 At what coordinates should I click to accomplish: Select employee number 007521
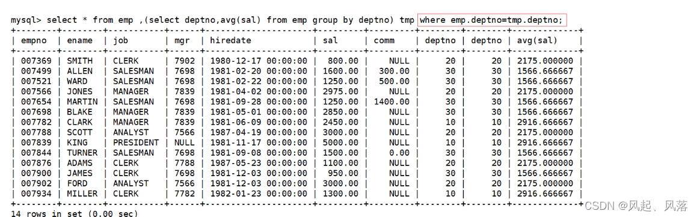(37, 82)
